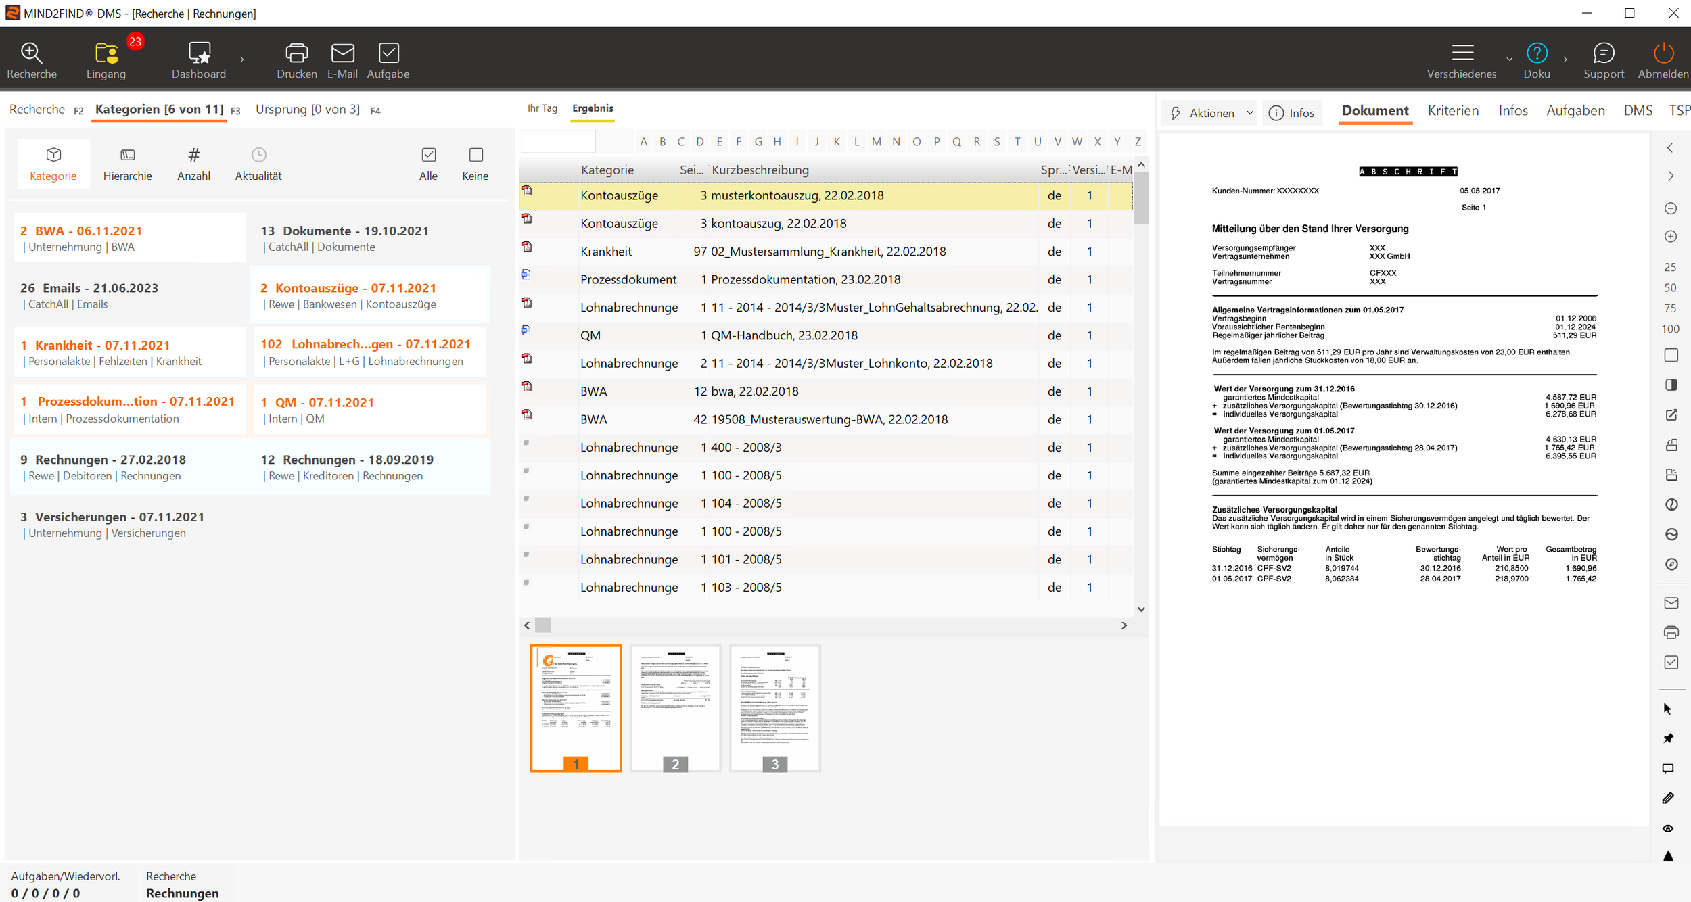
Task: Expand the Aktionen dropdown arrow
Action: (x=1250, y=113)
